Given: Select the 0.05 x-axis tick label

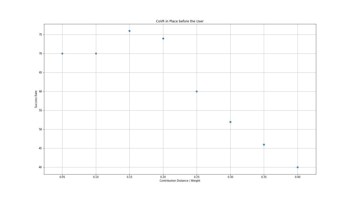Looking at the screenshot, I should [x=62, y=177].
